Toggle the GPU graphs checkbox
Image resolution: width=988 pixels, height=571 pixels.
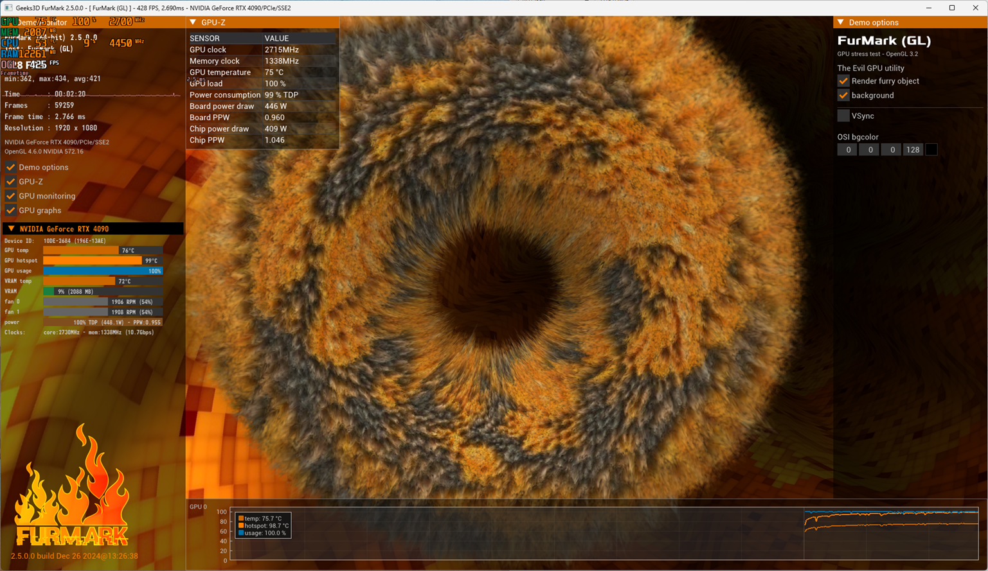pyautogui.click(x=10, y=211)
